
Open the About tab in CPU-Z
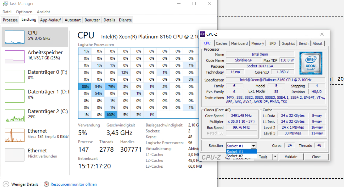tap(318, 43)
